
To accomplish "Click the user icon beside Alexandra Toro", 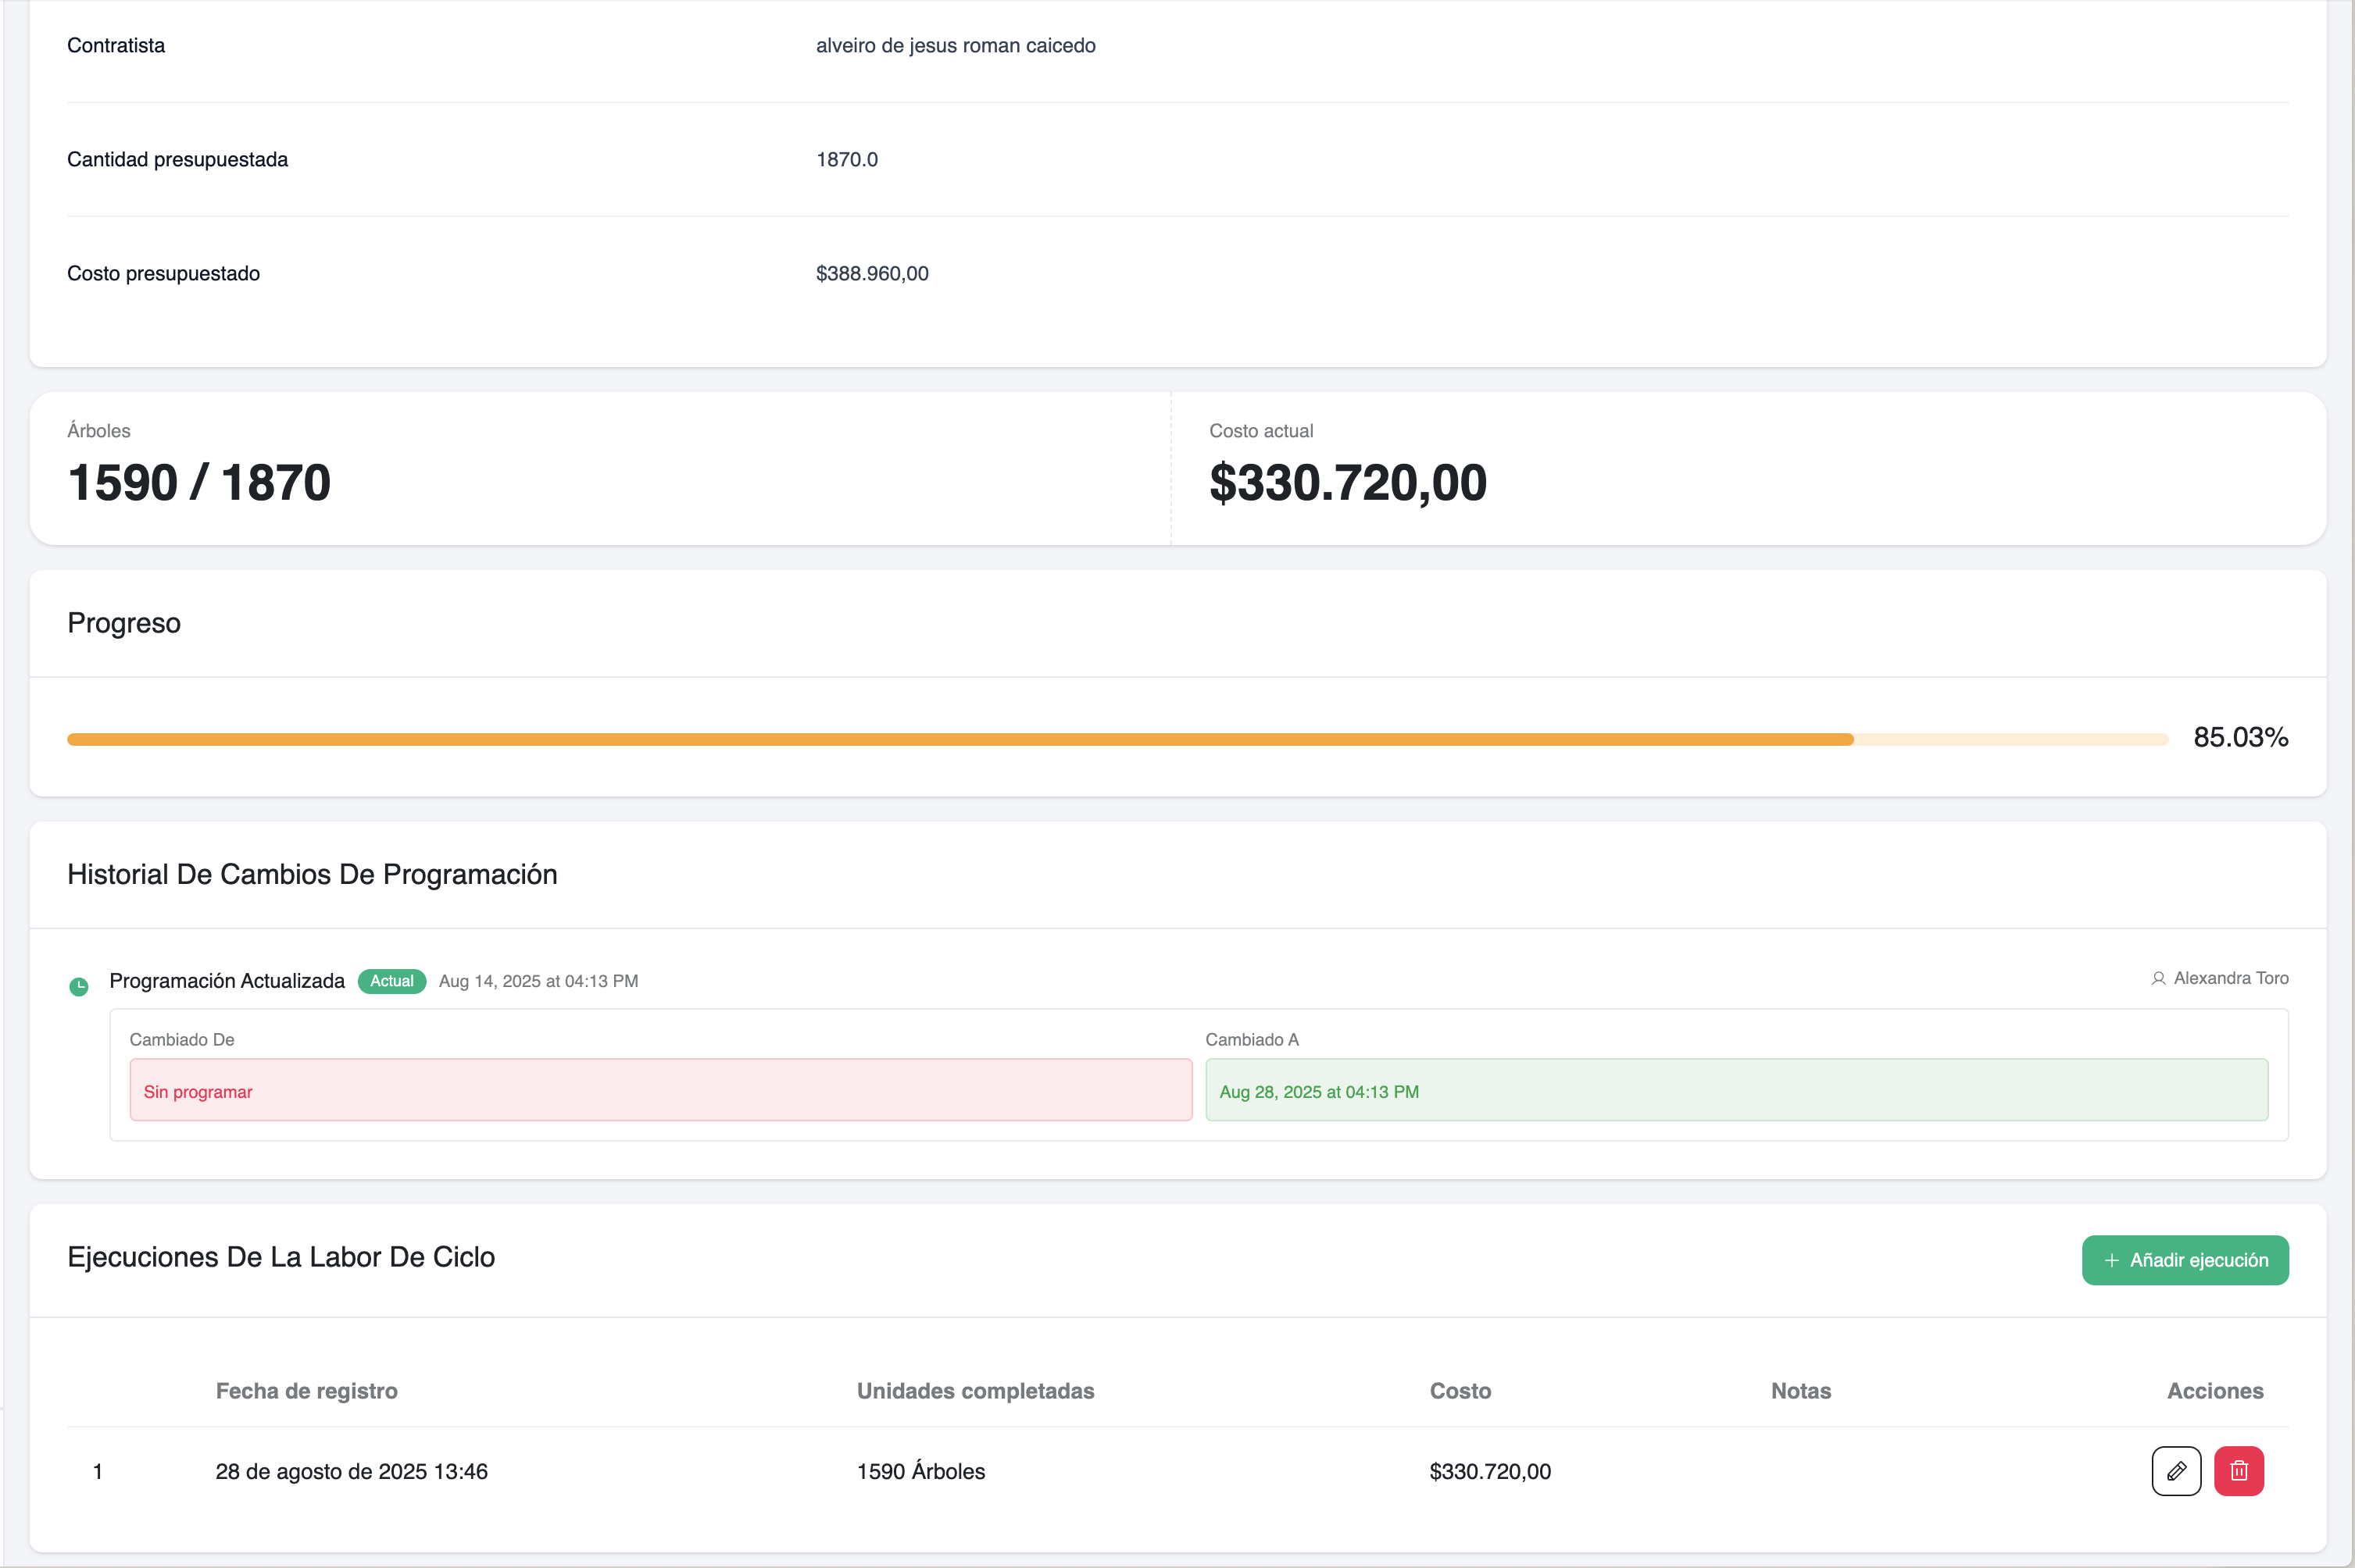I will tap(2158, 978).
